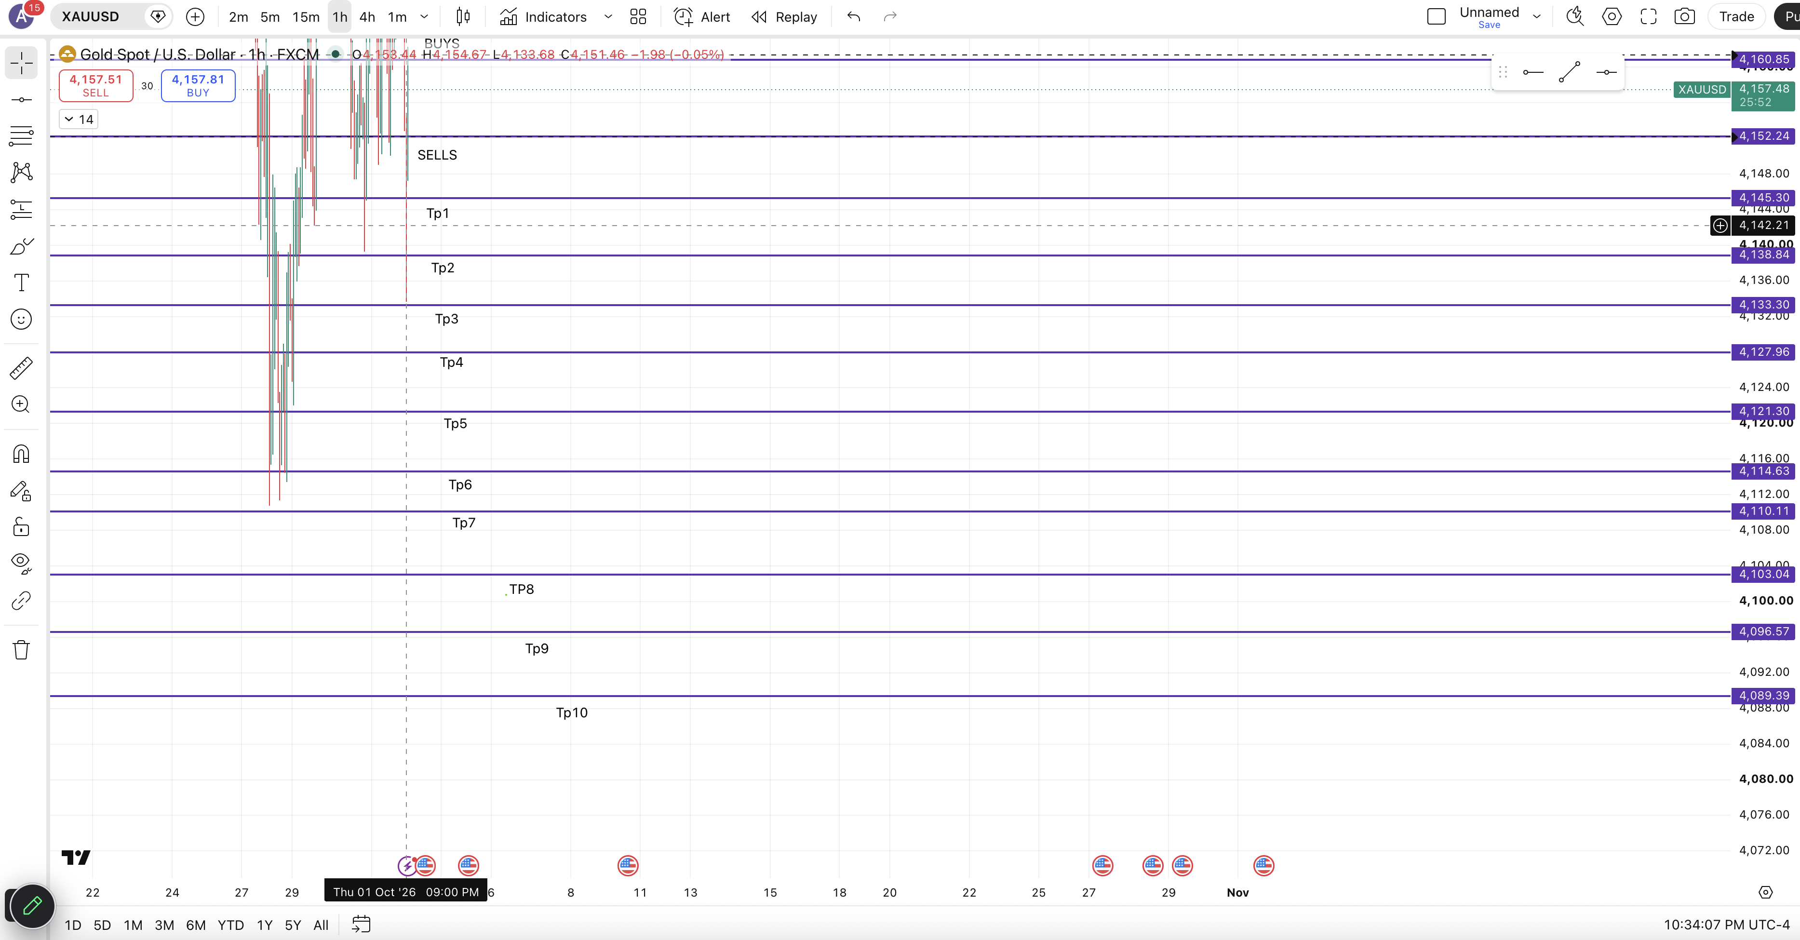This screenshot has width=1800, height=940.
Task: Open the Trade panel button
Action: coord(1736,17)
